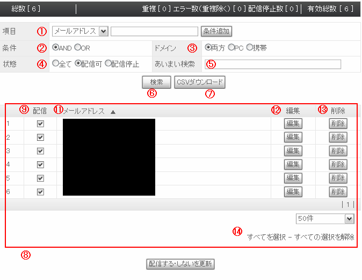
Task: Toggle the 配信 checkbox in row 6
Action: pos(40,192)
